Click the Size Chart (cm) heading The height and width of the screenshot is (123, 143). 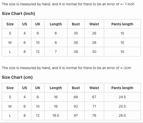tap(17, 77)
